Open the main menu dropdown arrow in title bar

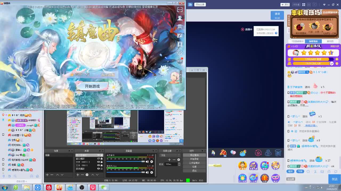pos(324,5)
